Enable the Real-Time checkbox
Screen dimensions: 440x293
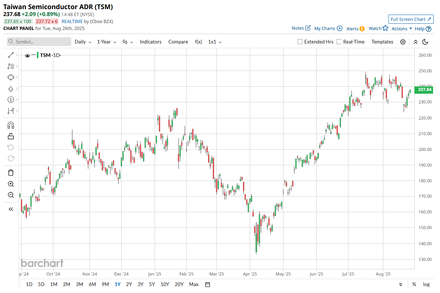[x=339, y=42]
